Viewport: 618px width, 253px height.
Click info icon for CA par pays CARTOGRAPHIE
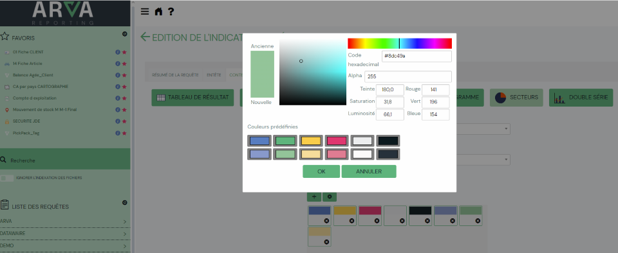pos(117,87)
